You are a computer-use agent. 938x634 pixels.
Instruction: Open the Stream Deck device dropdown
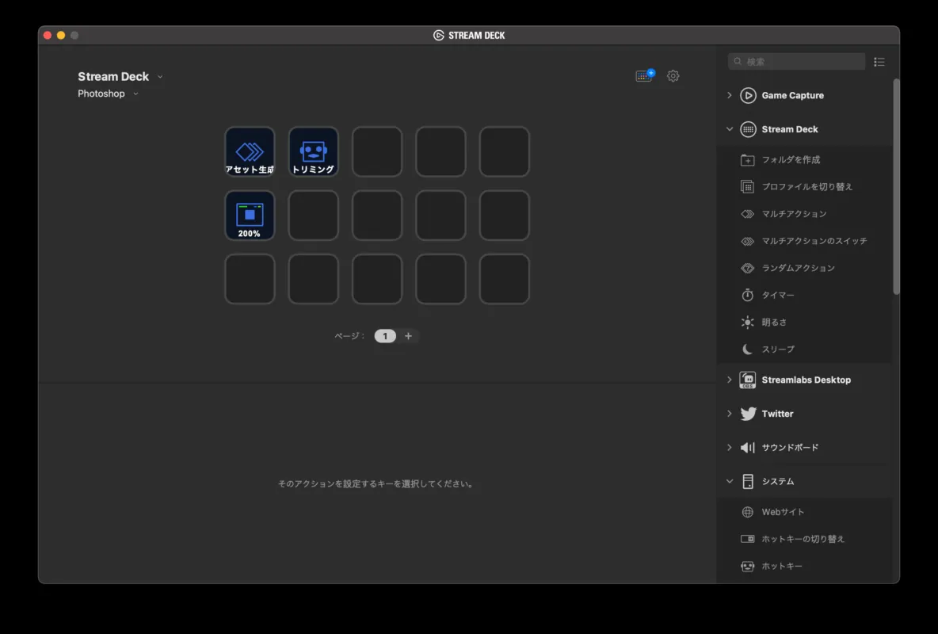(120, 77)
